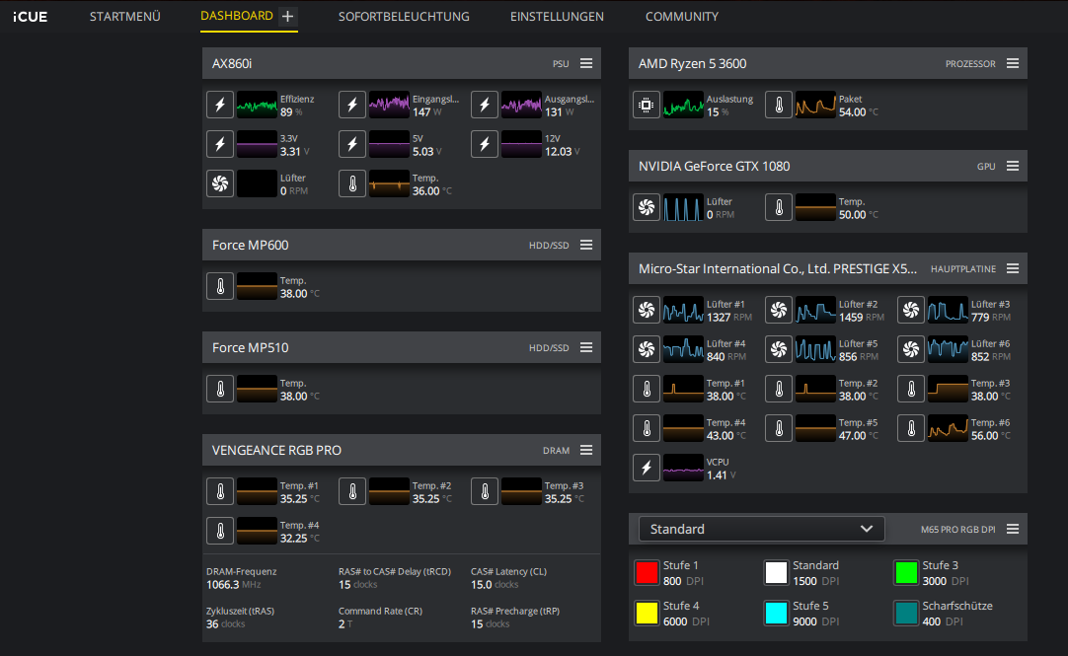
Task: Expand the Standard profile dropdown
Action: (x=761, y=529)
